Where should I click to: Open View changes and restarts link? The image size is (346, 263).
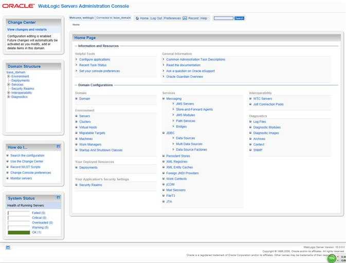point(27,30)
